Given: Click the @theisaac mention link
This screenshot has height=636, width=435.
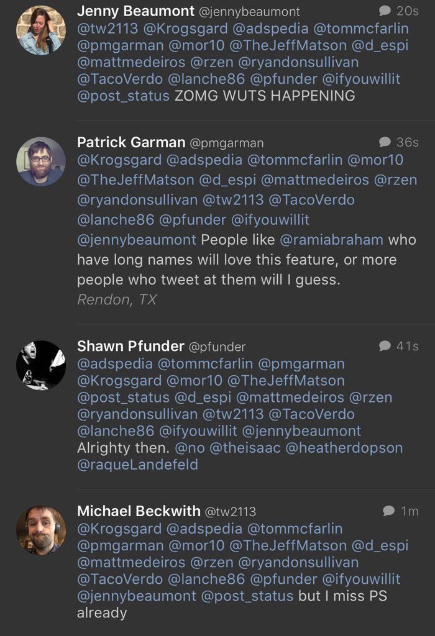Looking at the screenshot, I should click(245, 448).
